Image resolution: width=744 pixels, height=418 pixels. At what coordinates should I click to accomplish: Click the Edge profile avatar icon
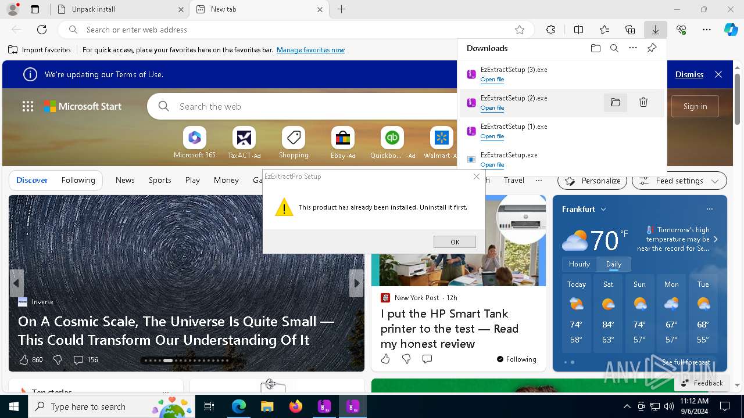(x=12, y=9)
